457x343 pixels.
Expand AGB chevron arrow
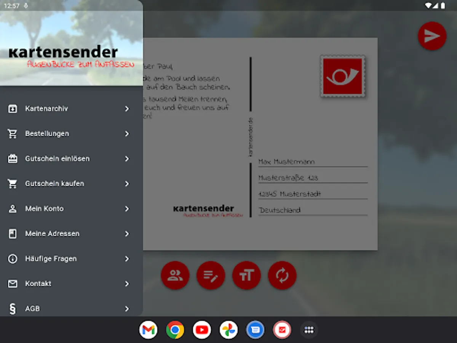click(127, 309)
